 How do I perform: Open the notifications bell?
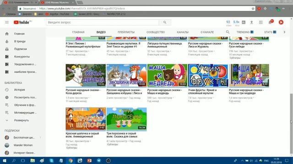[x=271, y=22]
